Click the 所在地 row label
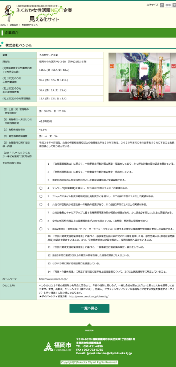Screen dimensions: 176x367 click(x=18, y=62)
